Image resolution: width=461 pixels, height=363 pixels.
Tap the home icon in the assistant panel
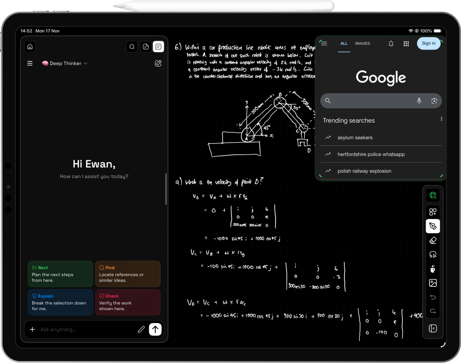point(30,47)
